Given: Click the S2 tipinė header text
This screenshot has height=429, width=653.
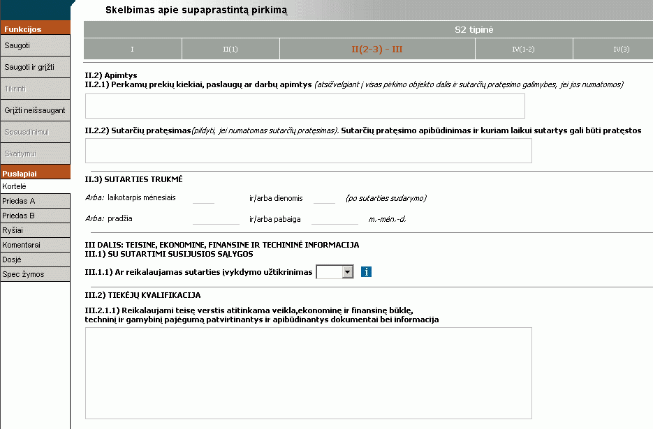Looking at the screenshot, I should (474, 29).
